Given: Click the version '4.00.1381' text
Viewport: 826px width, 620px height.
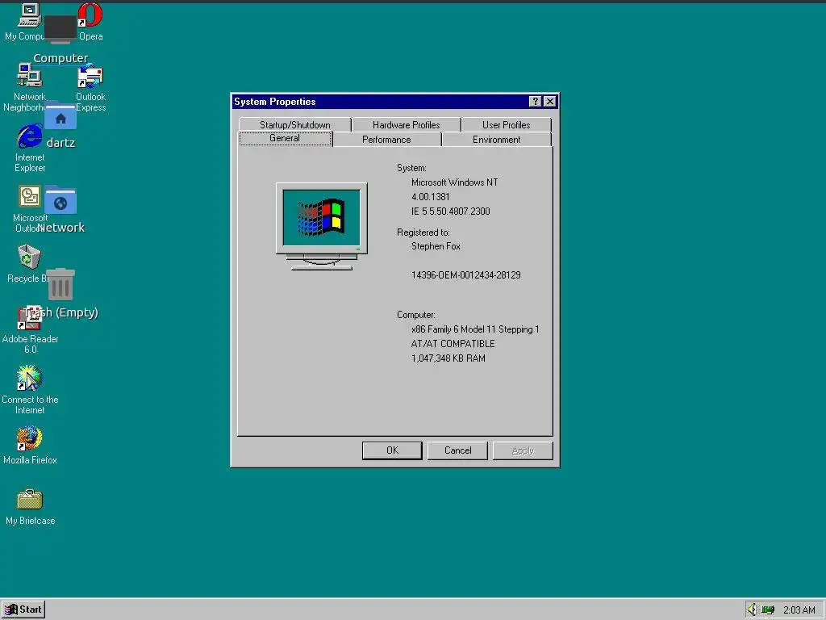Looking at the screenshot, I should coord(431,197).
